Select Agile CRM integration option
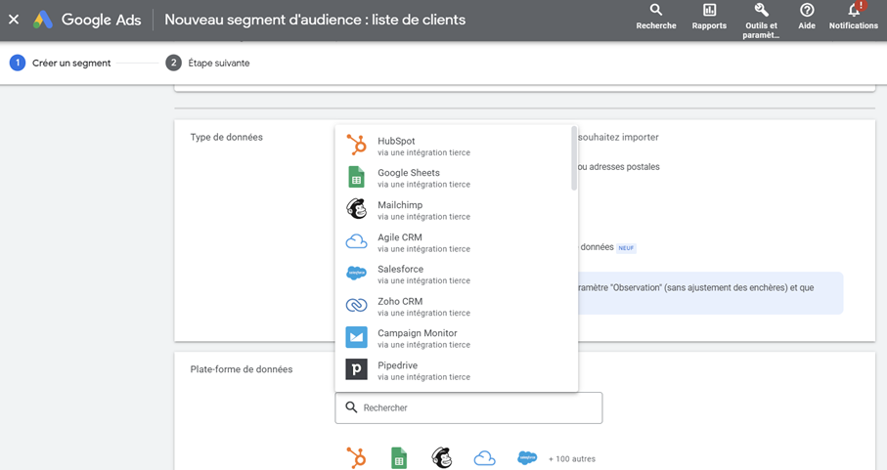This screenshot has width=887, height=470. click(x=457, y=242)
